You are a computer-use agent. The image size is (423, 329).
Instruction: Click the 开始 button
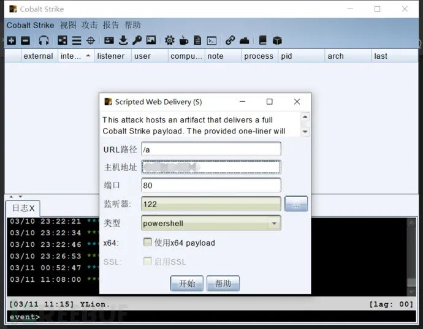click(187, 283)
